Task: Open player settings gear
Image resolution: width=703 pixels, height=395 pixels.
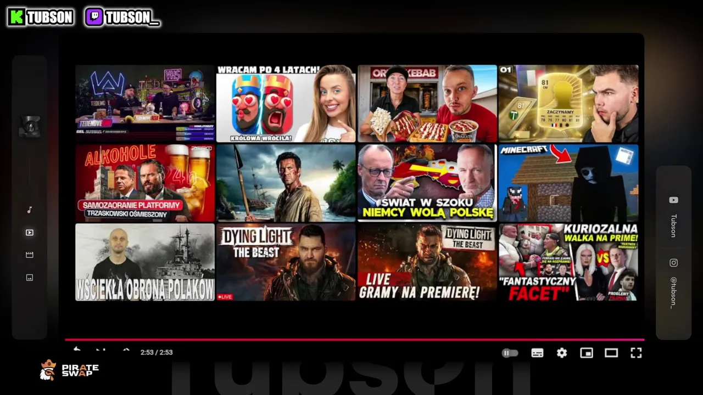Action: coord(561,353)
